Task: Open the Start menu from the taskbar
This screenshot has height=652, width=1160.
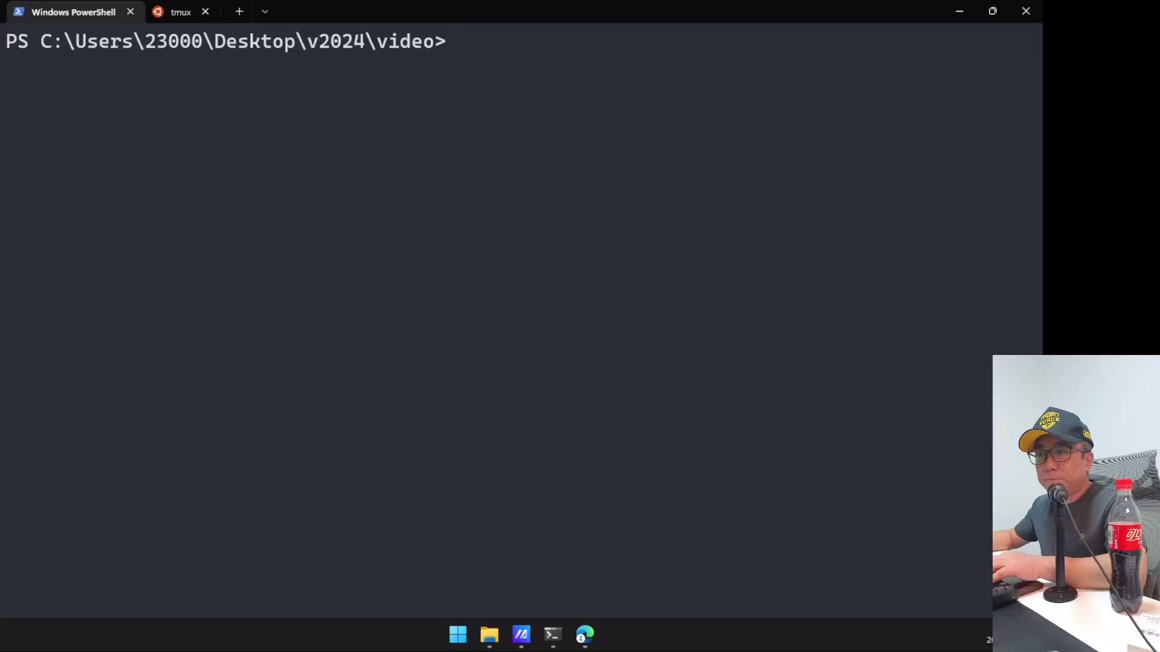Action: coord(457,634)
